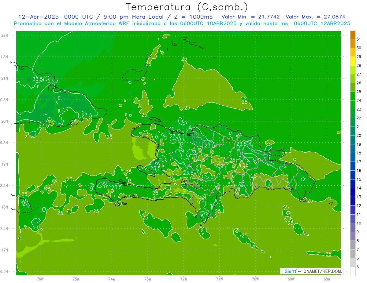This screenshot has width=367, height=283.
Task: Click the "8" label on color scale
Action: (x=358, y=241)
